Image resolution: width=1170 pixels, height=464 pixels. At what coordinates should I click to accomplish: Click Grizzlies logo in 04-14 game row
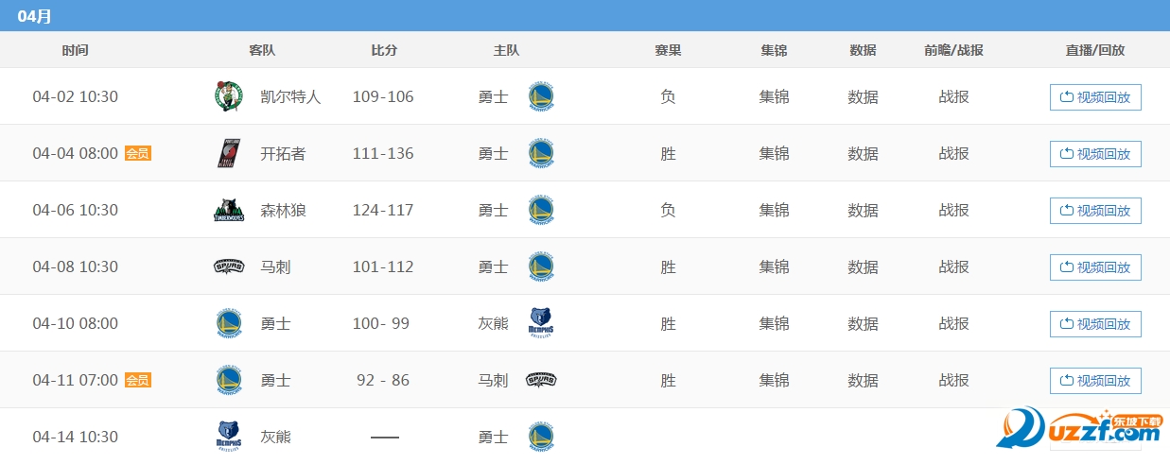pyautogui.click(x=228, y=437)
